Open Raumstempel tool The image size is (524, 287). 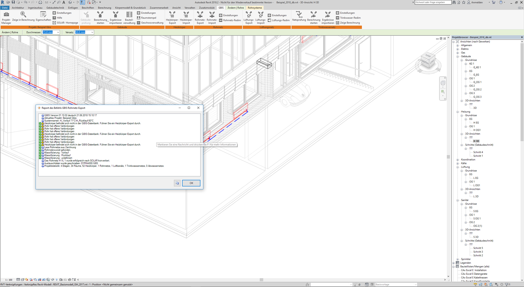146,18
